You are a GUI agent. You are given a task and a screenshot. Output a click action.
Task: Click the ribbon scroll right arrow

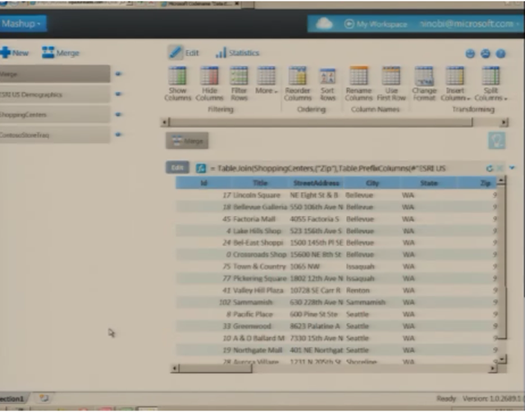(x=504, y=122)
